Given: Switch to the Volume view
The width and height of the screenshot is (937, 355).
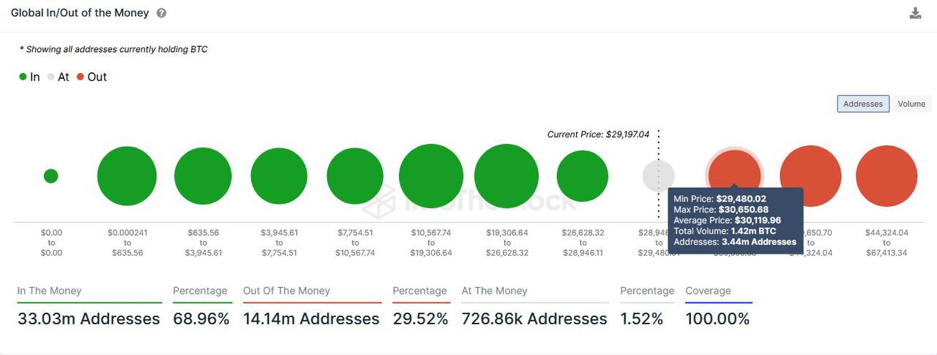Looking at the screenshot, I should click(911, 104).
